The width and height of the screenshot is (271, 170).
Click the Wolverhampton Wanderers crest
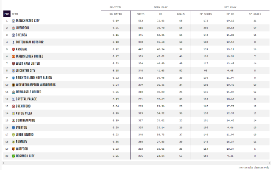pos(14,85)
